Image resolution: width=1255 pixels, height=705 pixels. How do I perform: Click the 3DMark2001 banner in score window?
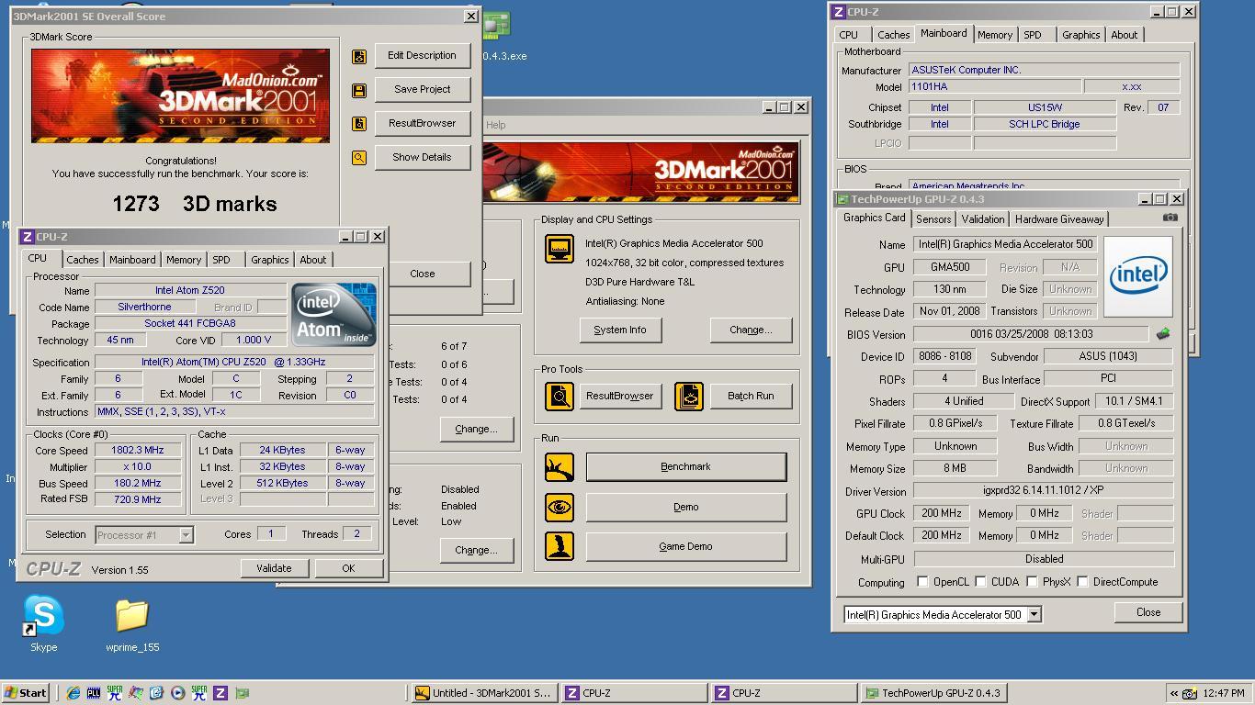(x=181, y=95)
